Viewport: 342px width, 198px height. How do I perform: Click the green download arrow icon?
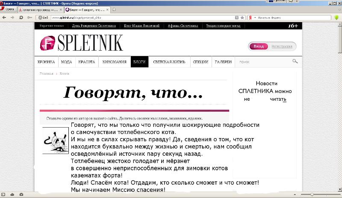336,17
